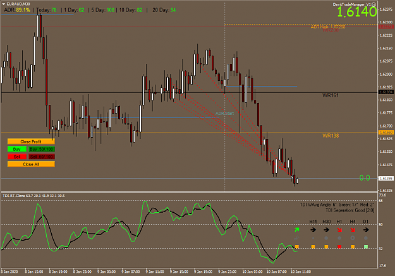Viewport: 395px width, 276px height.
Task: Click the orange square in M15 column
Action: (x=313, y=247)
